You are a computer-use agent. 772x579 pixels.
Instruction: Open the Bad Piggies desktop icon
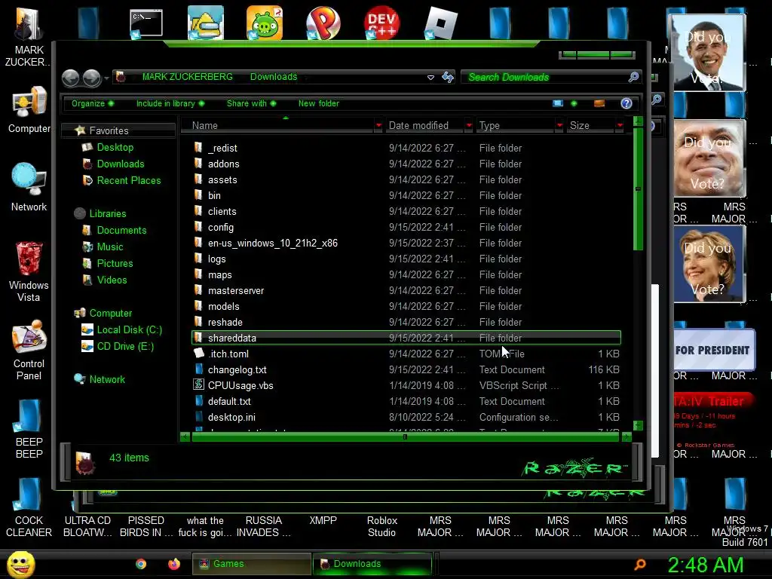[x=265, y=23]
